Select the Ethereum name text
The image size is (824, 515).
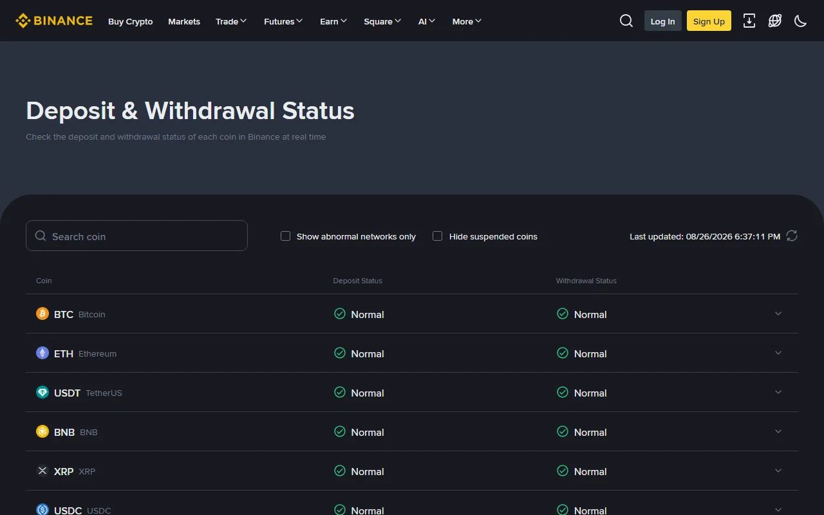coord(98,353)
